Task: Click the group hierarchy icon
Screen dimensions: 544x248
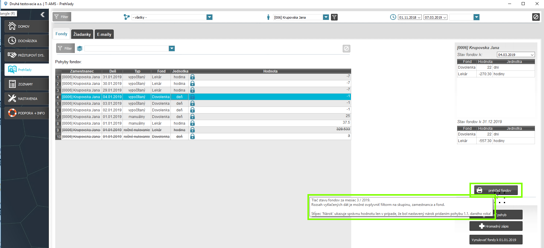Action: (127, 17)
